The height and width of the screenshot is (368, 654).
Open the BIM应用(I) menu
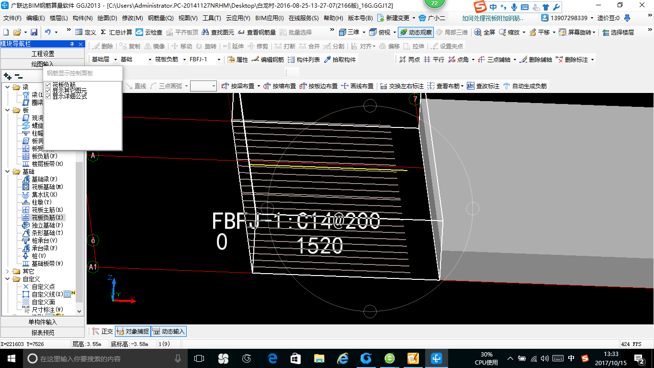(x=270, y=18)
